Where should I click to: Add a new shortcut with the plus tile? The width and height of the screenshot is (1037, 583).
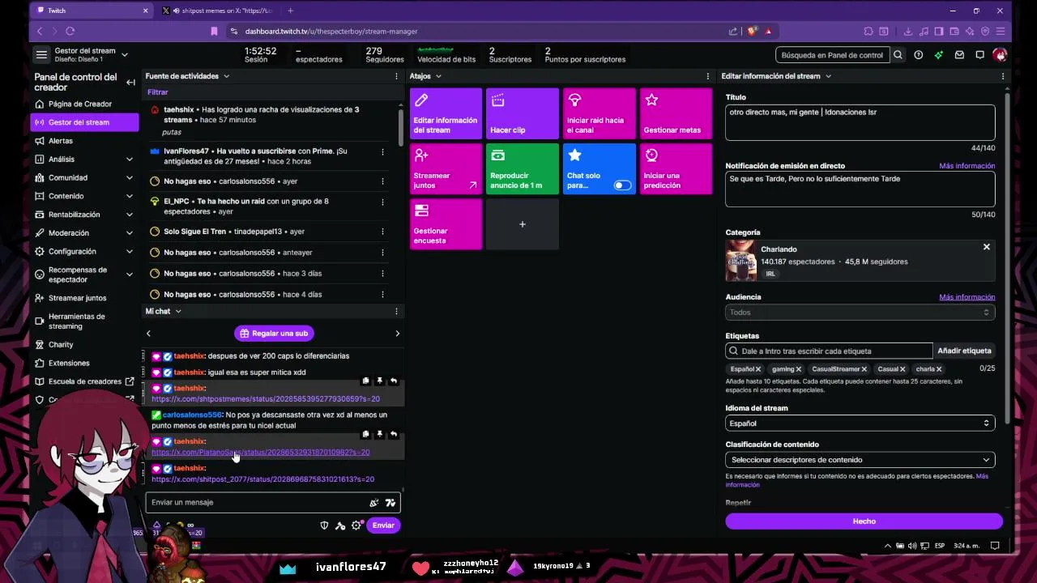click(x=523, y=224)
